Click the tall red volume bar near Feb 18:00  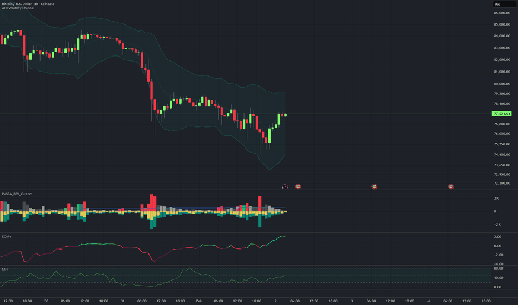point(260,204)
